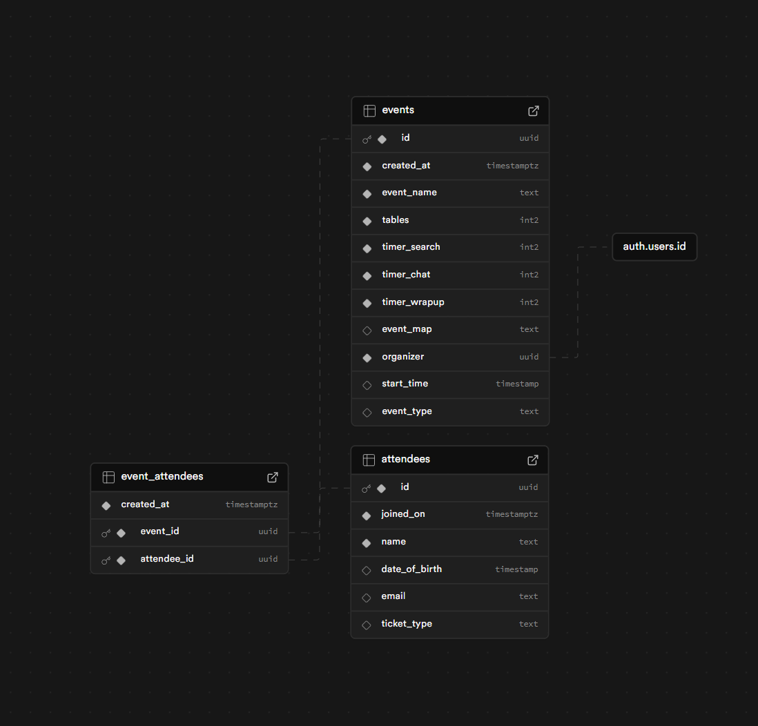Click primary key icon on attendees id row
The width and height of the screenshot is (758, 726).
(367, 488)
